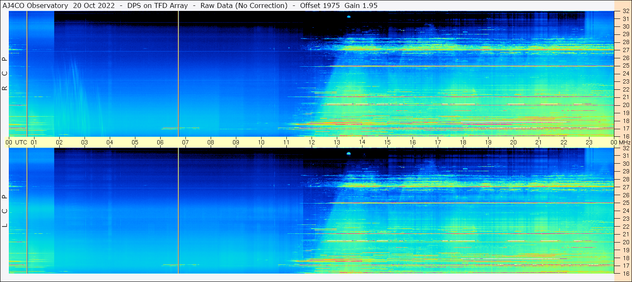Viewport: 632px width, 282px height.
Task: Click the LCP label beside lower spectrogram
Action: [x=5, y=211]
